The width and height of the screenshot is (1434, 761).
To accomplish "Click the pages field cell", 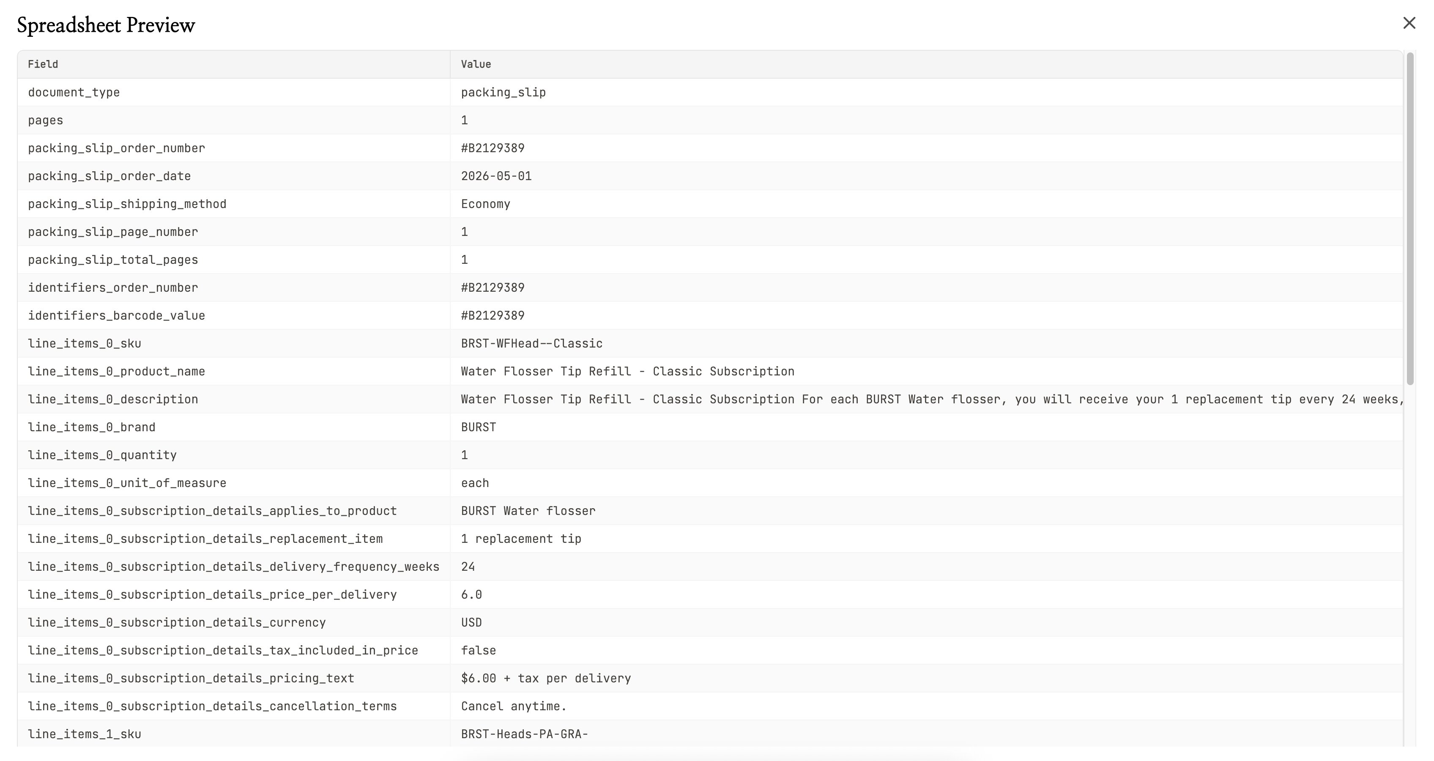I will point(234,120).
